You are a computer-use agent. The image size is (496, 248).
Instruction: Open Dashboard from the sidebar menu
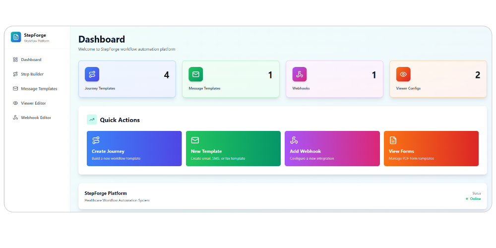[x=31, y=60]
